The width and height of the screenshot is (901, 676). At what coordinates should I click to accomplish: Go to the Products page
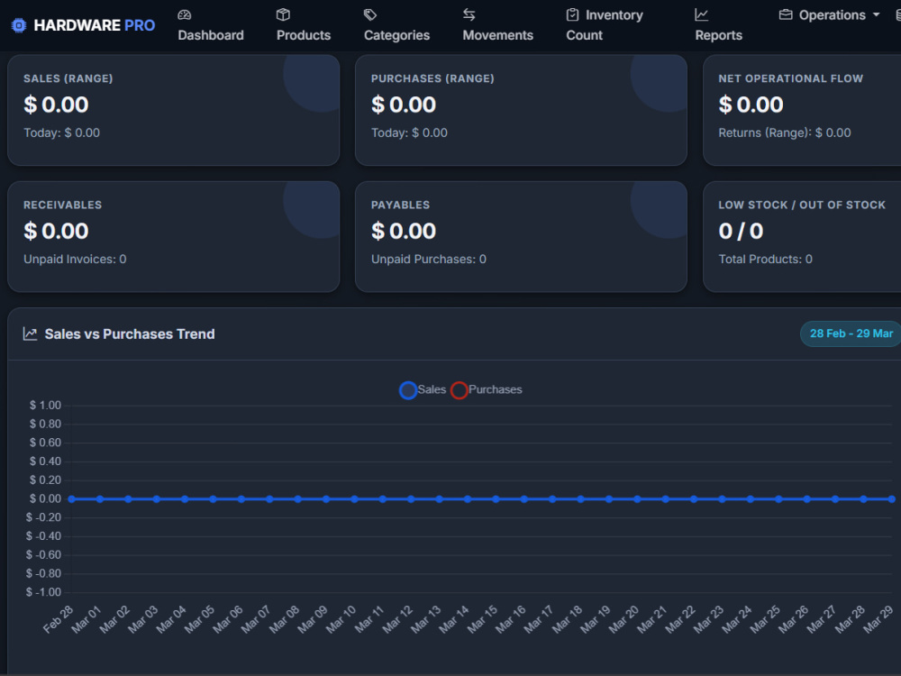(304, 25)
